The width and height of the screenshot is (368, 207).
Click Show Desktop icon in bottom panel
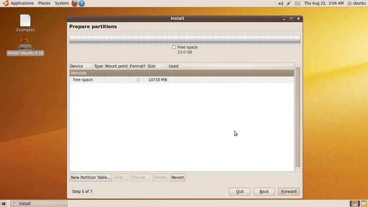tap(3, 204)
